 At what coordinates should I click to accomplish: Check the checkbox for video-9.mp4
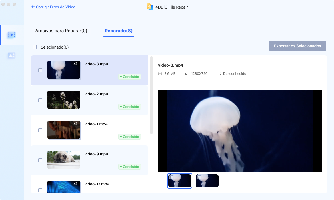40,160
